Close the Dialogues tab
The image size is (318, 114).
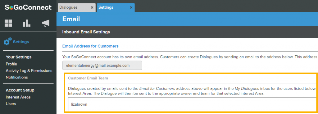point(92,7)
